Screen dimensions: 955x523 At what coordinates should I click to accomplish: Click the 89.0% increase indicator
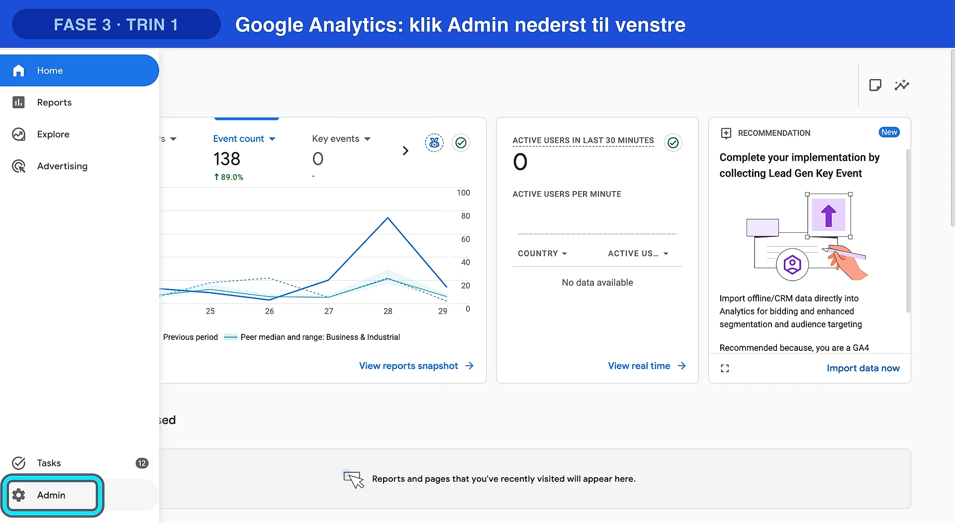[229, 177]
